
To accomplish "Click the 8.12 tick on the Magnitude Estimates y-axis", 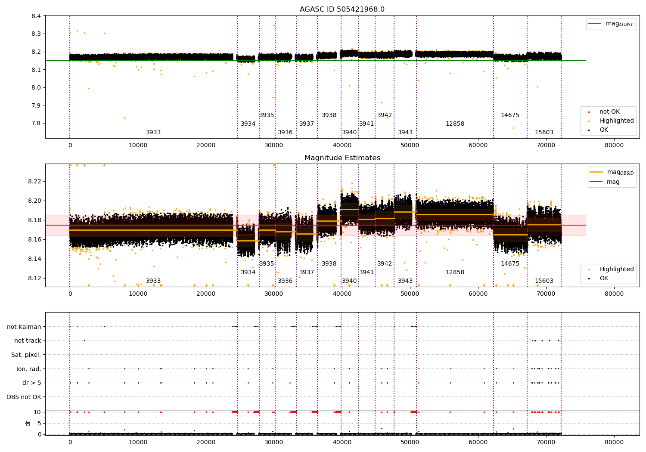I will [34, 278].
